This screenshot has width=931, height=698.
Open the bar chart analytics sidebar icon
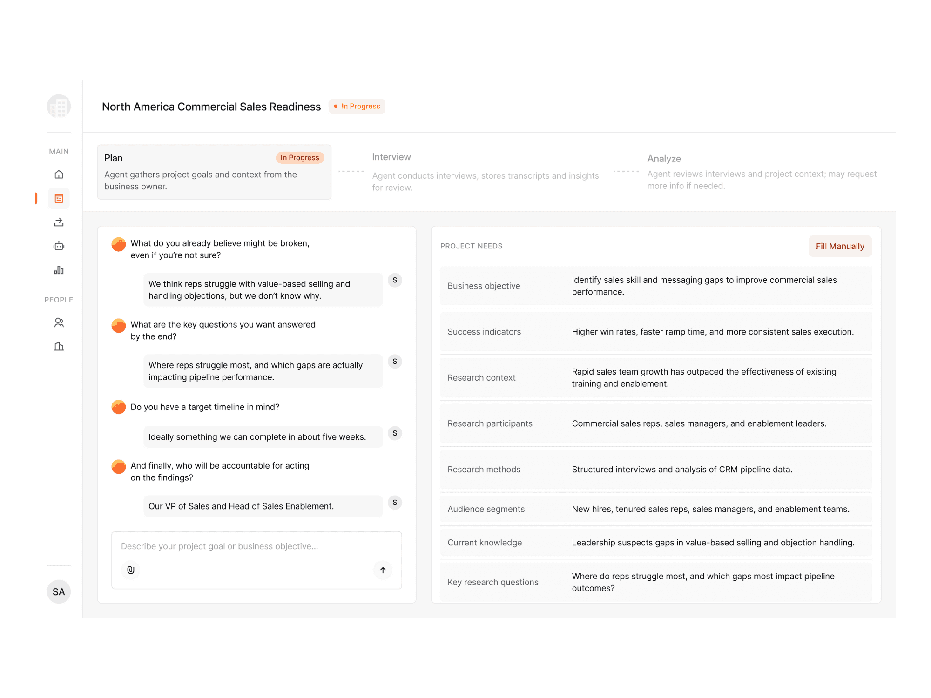point(59,270)
